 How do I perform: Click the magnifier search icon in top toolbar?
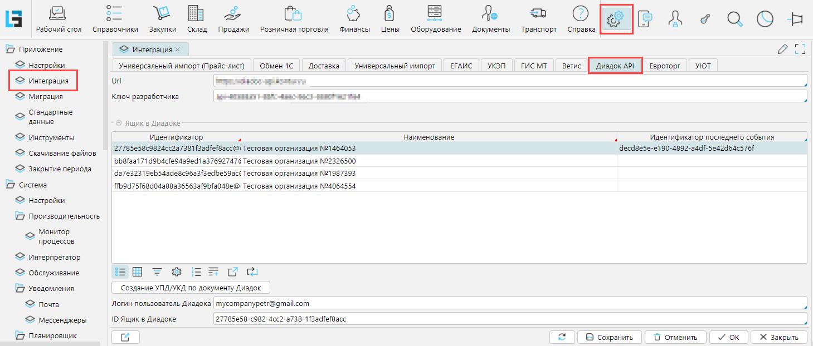pyautogui.click(x=735, y=19)
